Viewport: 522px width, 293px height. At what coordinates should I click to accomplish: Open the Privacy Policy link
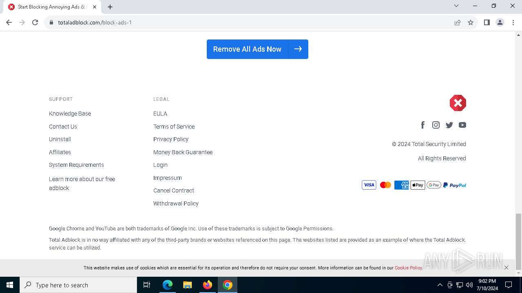[x=171, y=139]
